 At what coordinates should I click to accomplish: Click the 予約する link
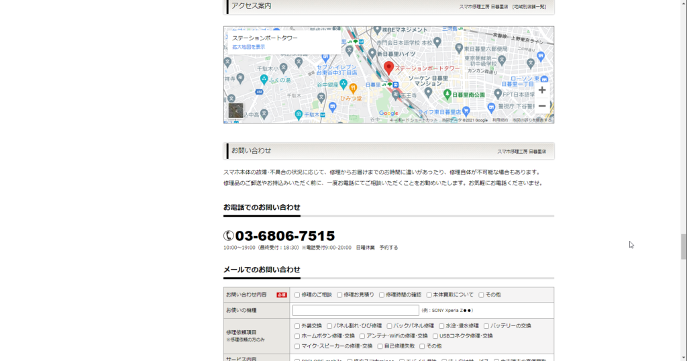coord(388,248)
